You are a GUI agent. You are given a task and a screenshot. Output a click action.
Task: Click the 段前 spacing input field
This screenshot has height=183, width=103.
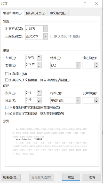[31, 93]
